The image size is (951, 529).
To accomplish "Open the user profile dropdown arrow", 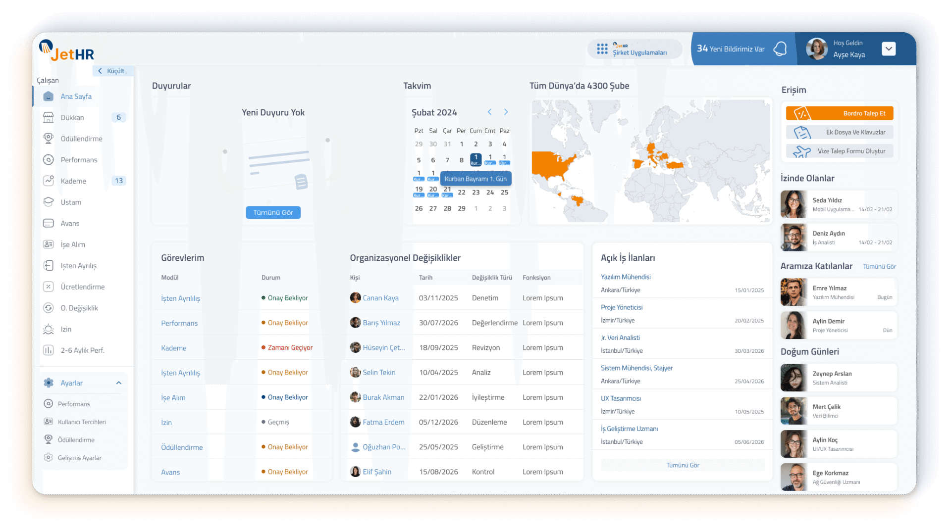I will 889,48.
